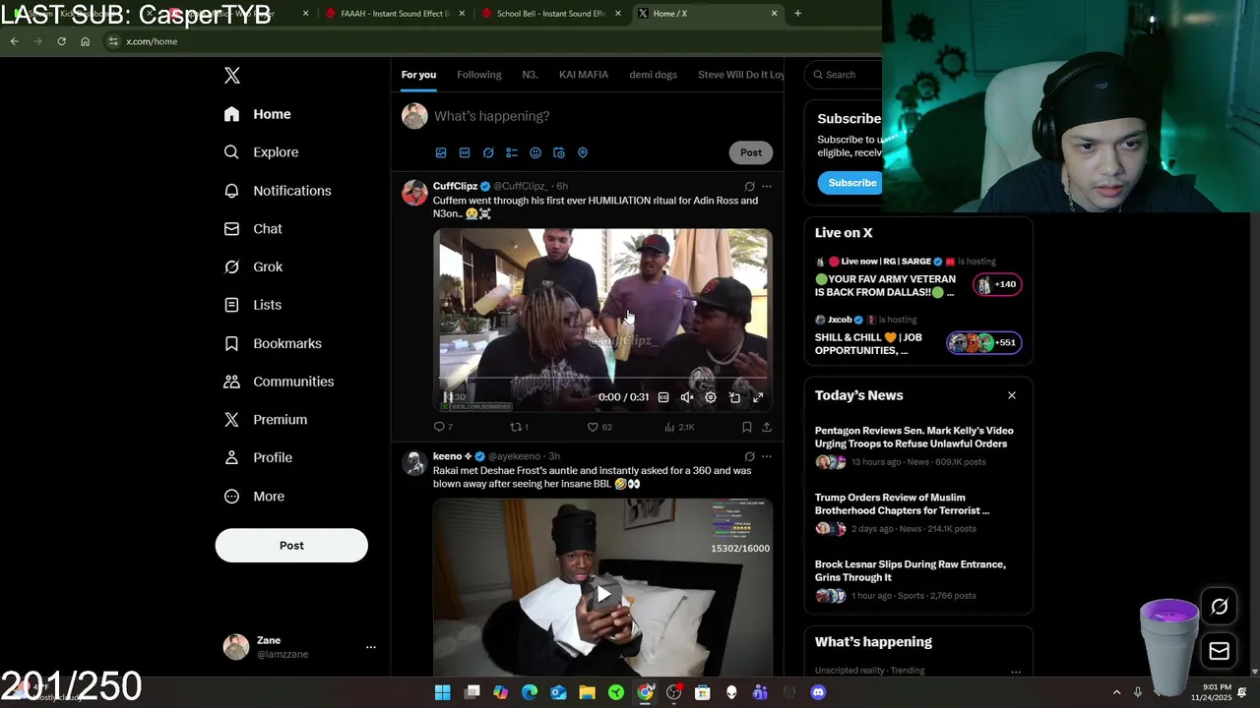Open Bookmarks in the sidebar
This screenshot has height=708, width=1260.
pos(273,343)
